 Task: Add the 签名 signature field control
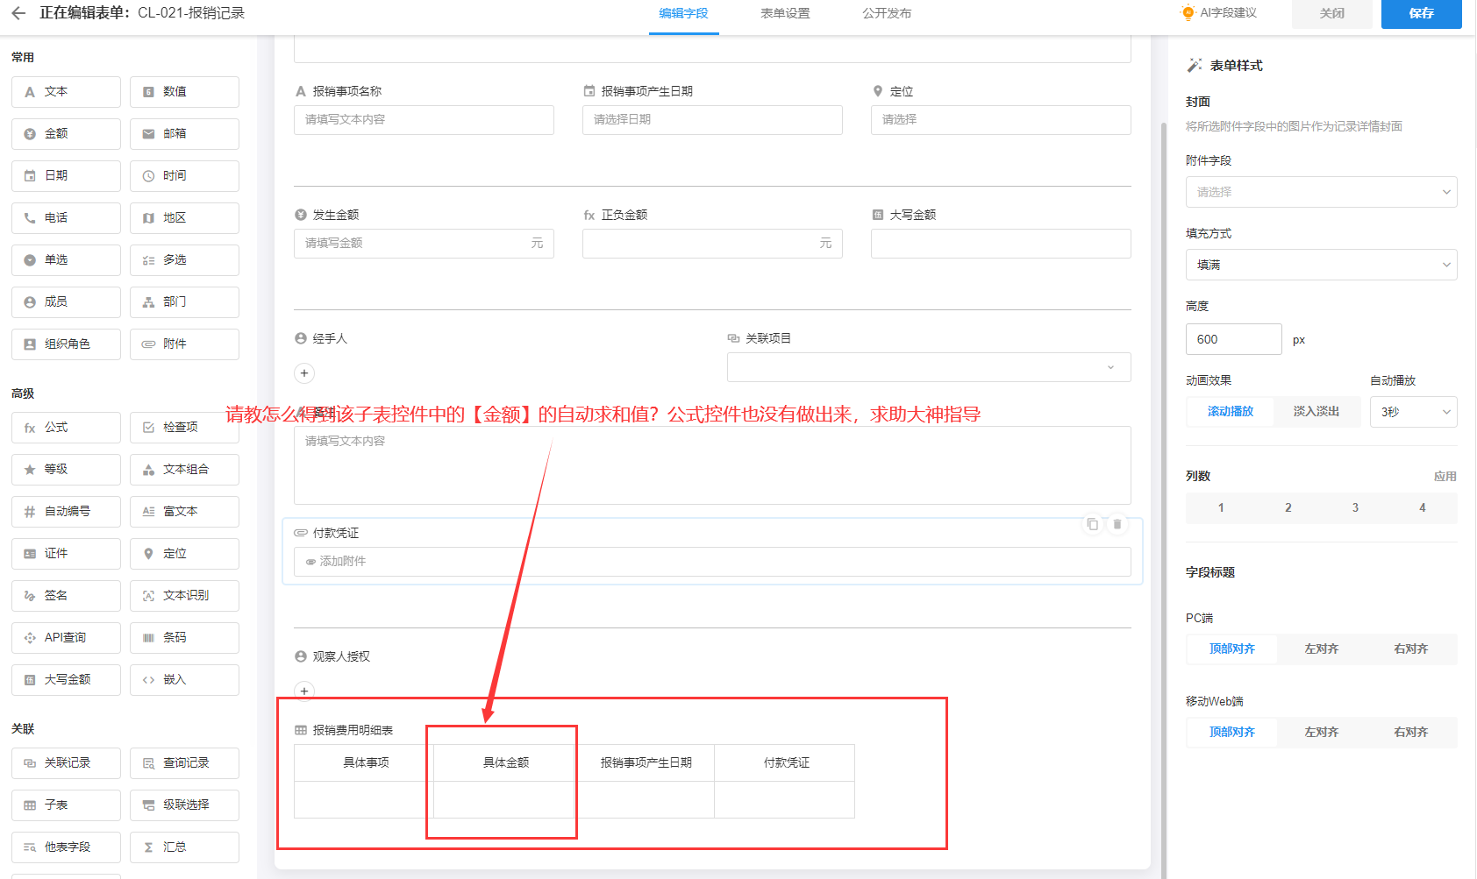[66, 596]
